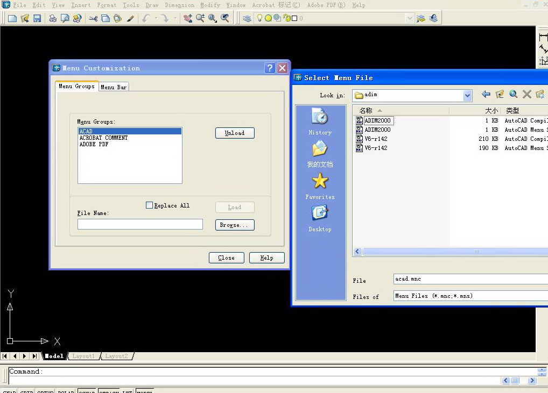The width and height of the screenshot is (548, 393).
Task: Open the Undo history dropdown arrow
Action: tap(156, 18)
